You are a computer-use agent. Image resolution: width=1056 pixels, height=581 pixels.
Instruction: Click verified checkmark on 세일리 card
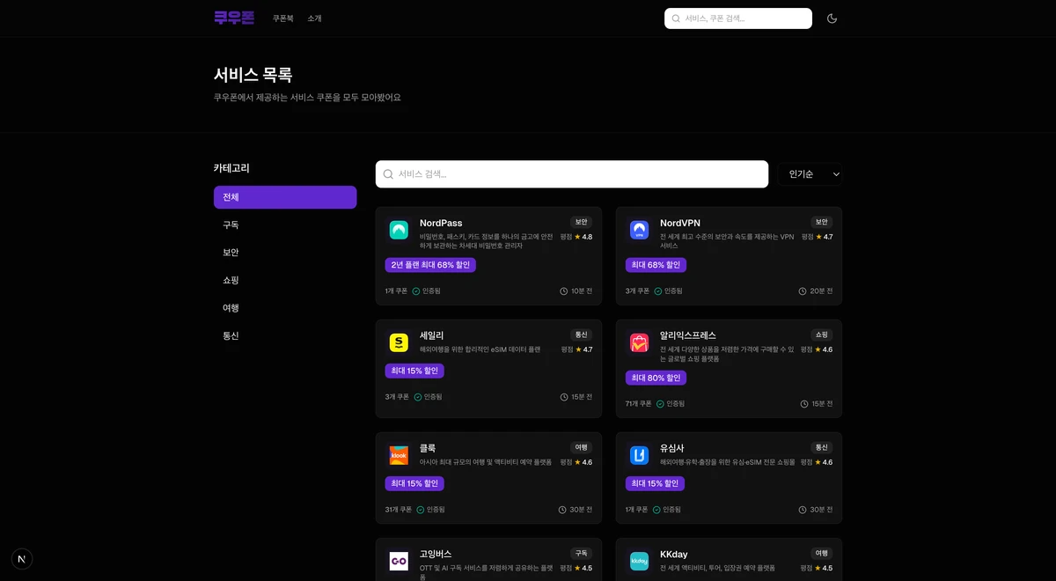[x=418, y=397]
